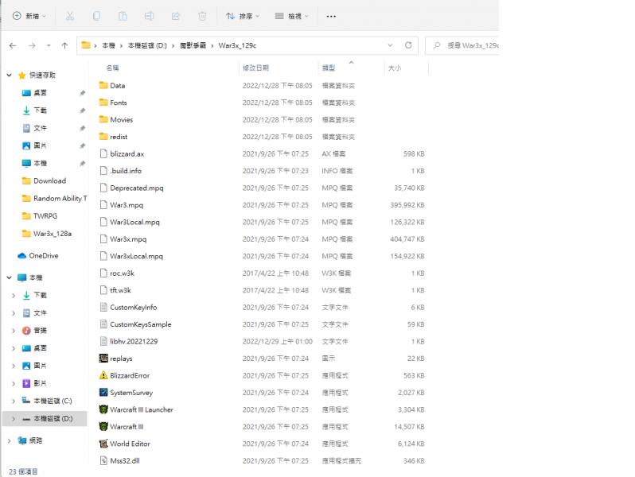
Task: Expand the Music (音樂) tree node
Action: pyautogui.click(x=14, y=331)
